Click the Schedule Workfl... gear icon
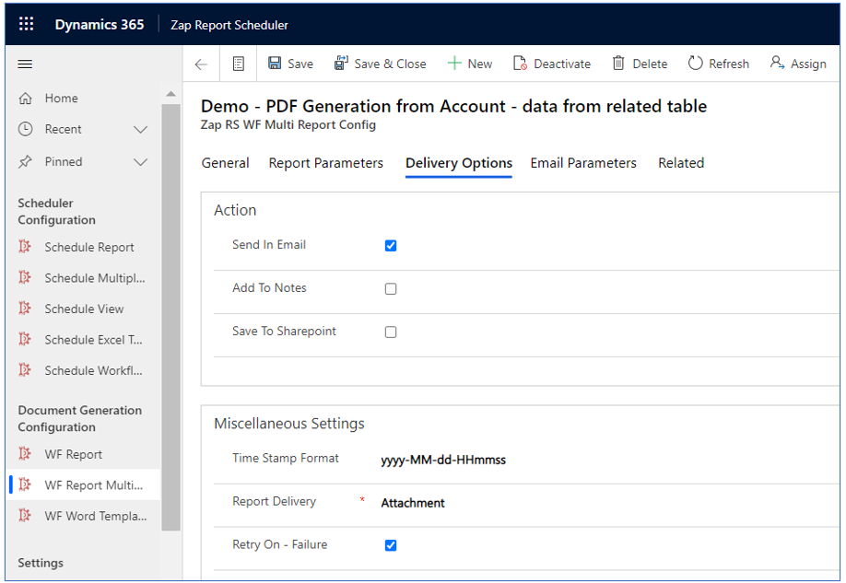 point(24,369)
